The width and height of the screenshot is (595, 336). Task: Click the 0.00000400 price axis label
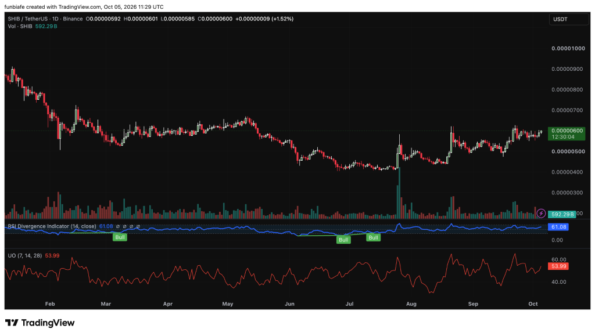point(567,172)
